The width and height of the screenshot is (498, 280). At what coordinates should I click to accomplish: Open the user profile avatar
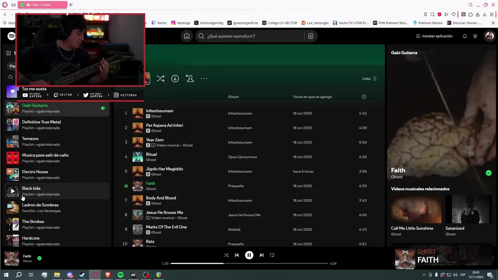tap(489, 36)
